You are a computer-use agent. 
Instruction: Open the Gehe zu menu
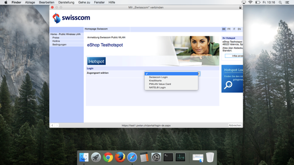click(x=84, y=3)
